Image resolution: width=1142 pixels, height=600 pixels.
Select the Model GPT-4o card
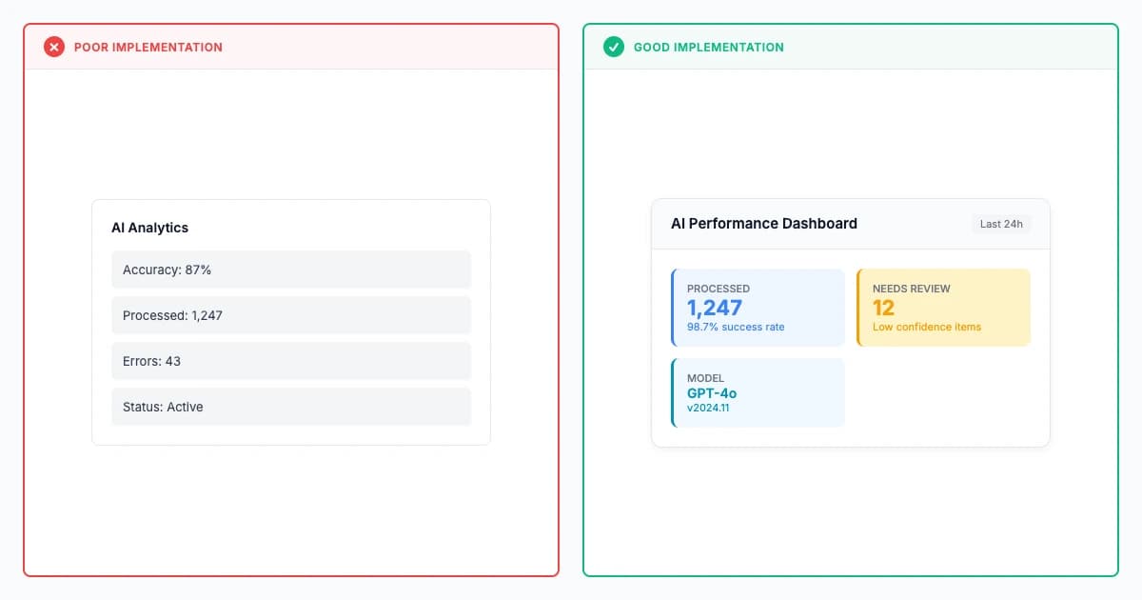click(758, 392)
